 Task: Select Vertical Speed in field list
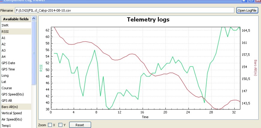[x=16, y=113]
